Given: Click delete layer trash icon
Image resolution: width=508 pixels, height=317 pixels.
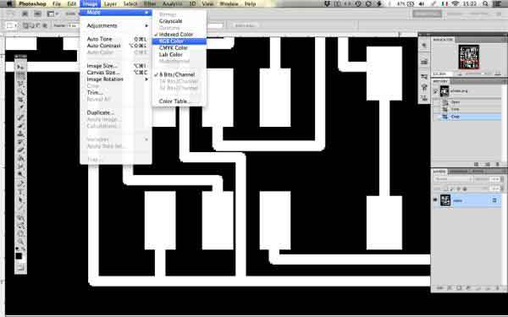Looking at the screenshot, I should (498, 287).
